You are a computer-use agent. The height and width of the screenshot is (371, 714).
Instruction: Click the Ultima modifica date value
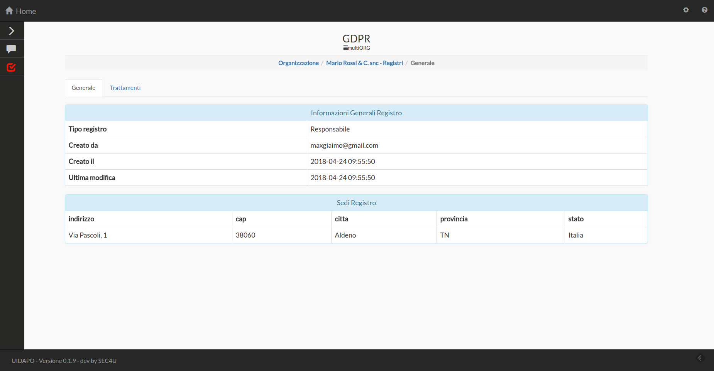(343, 178)
